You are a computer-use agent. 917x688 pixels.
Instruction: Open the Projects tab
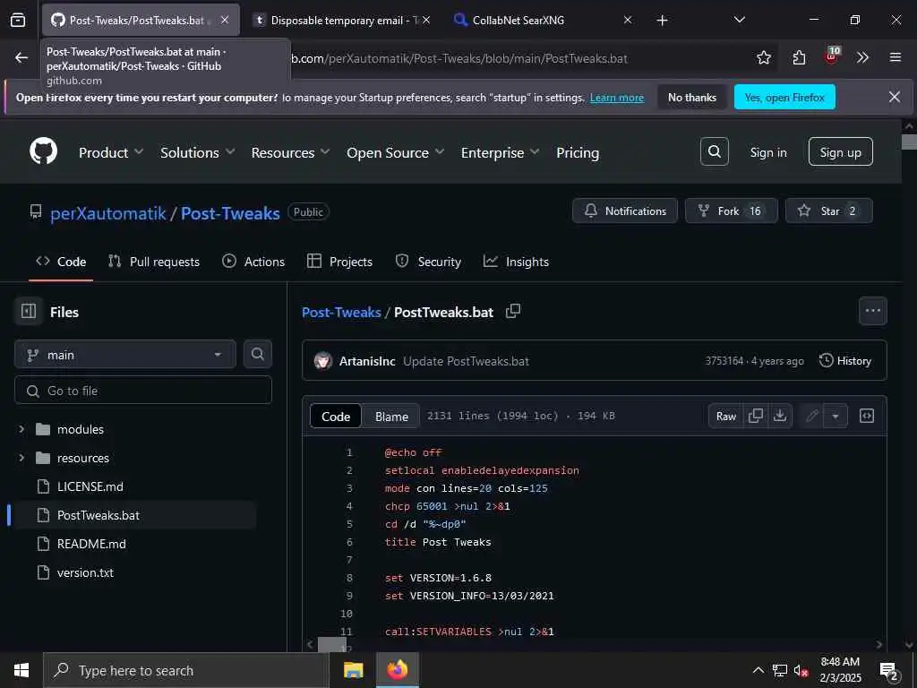pyautogui.click(x=339, y=262)
